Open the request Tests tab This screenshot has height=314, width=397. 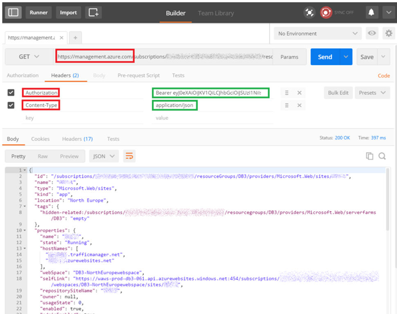click(x=178, y=75)
